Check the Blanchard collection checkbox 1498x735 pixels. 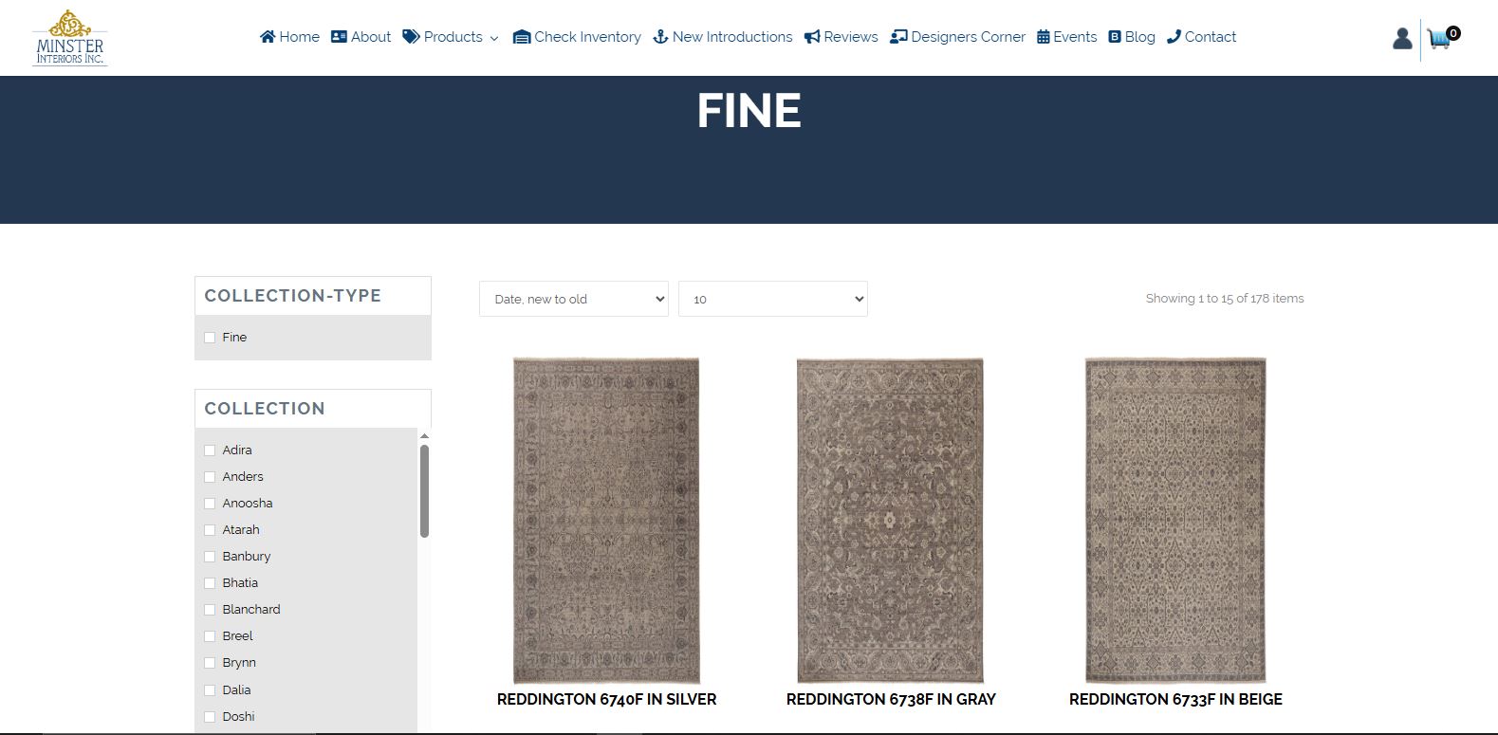210,610
